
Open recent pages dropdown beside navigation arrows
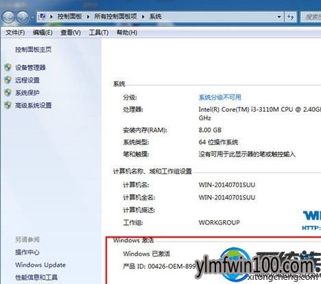33,17
